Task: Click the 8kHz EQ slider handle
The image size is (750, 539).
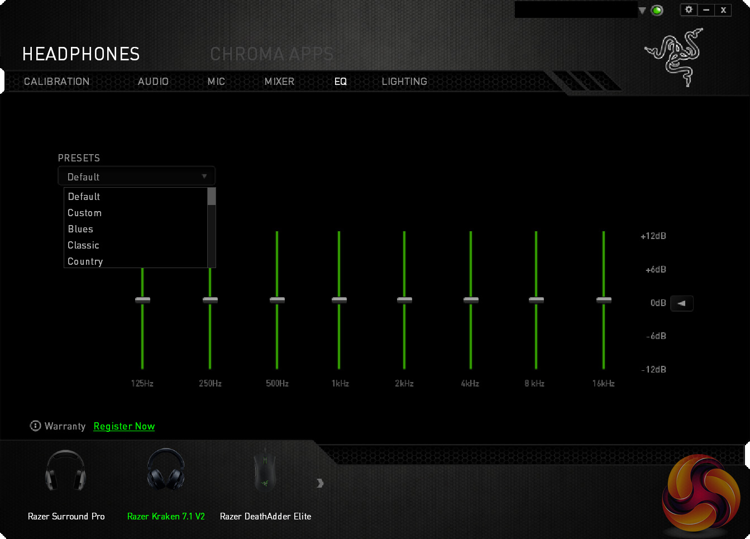Action: (536, 300)
